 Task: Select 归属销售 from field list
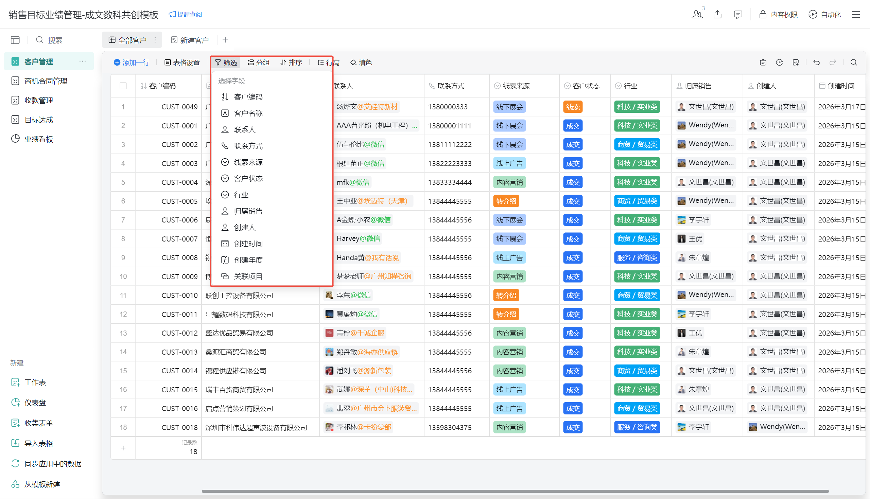pos(248,211)
